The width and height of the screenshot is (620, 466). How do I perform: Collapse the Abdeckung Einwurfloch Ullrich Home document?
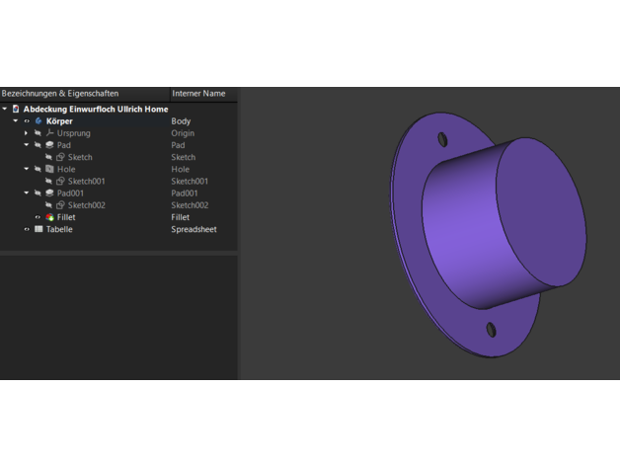(x=5, y=109)
